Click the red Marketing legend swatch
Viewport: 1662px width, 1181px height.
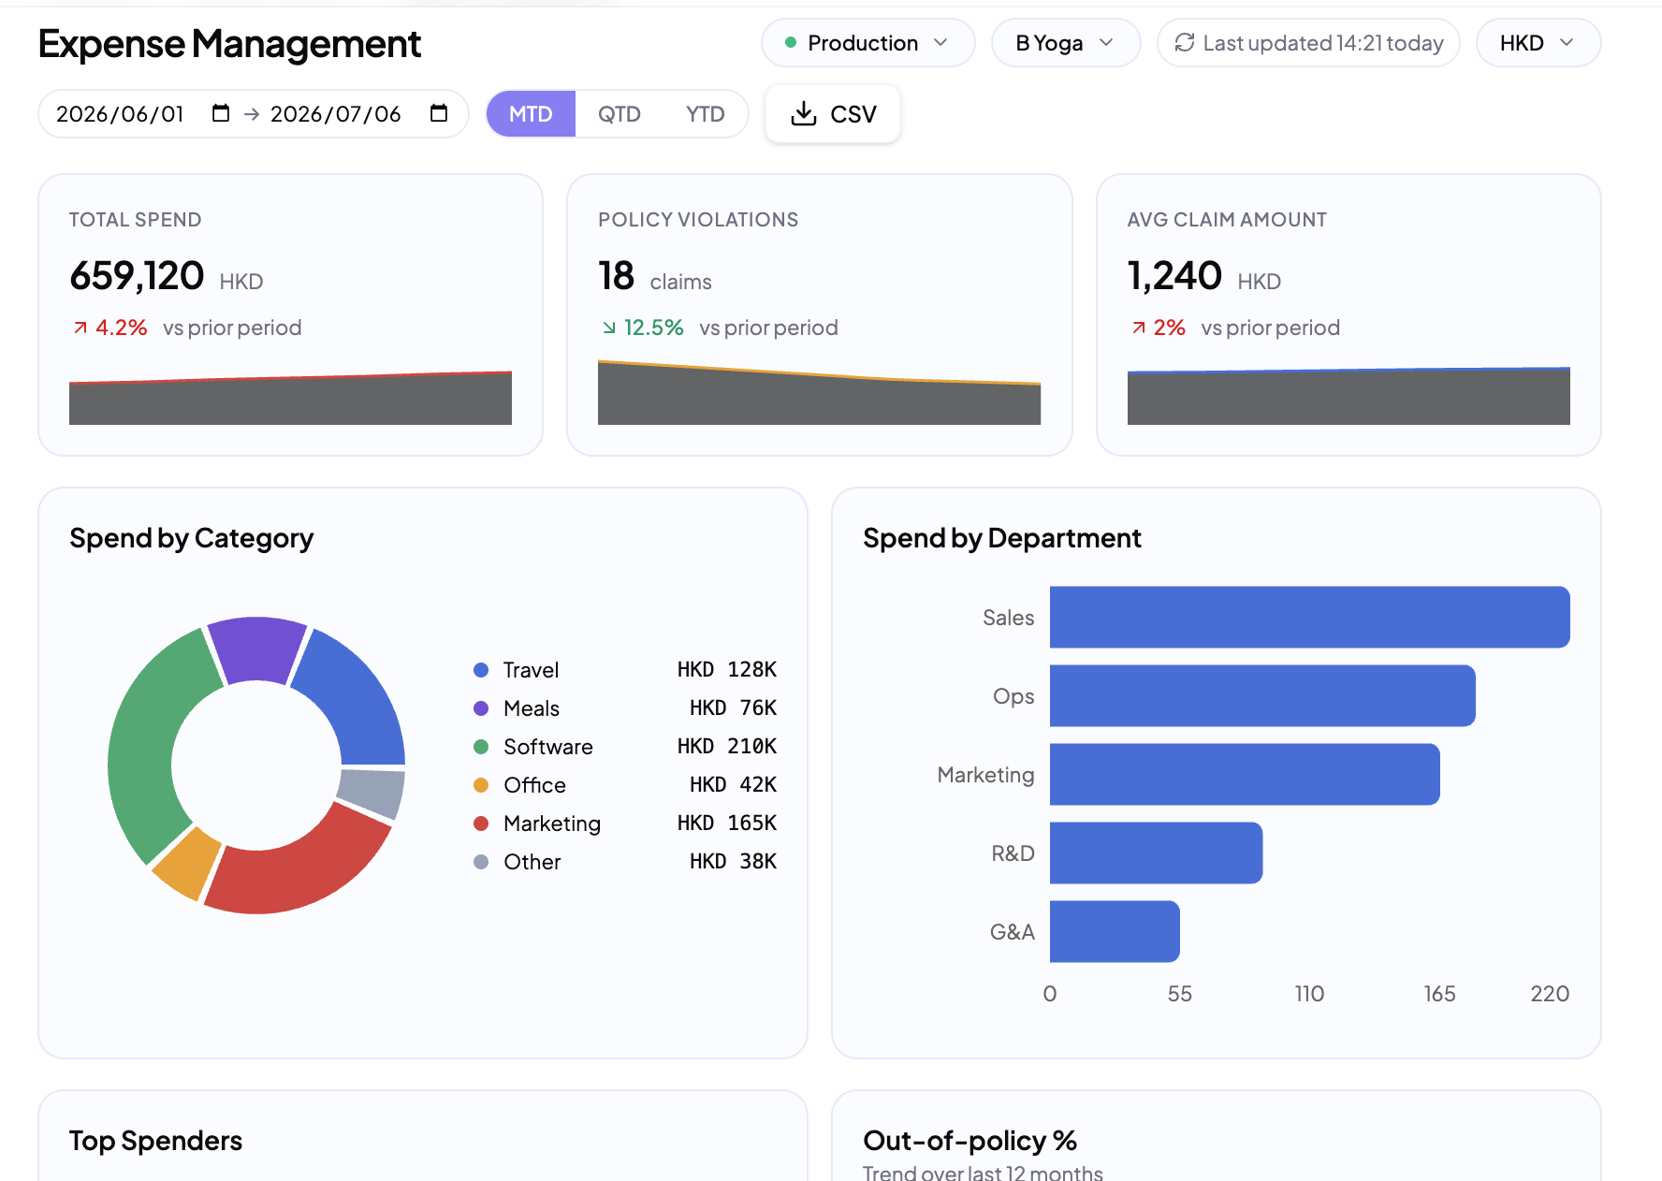click(x=481, y=824)
